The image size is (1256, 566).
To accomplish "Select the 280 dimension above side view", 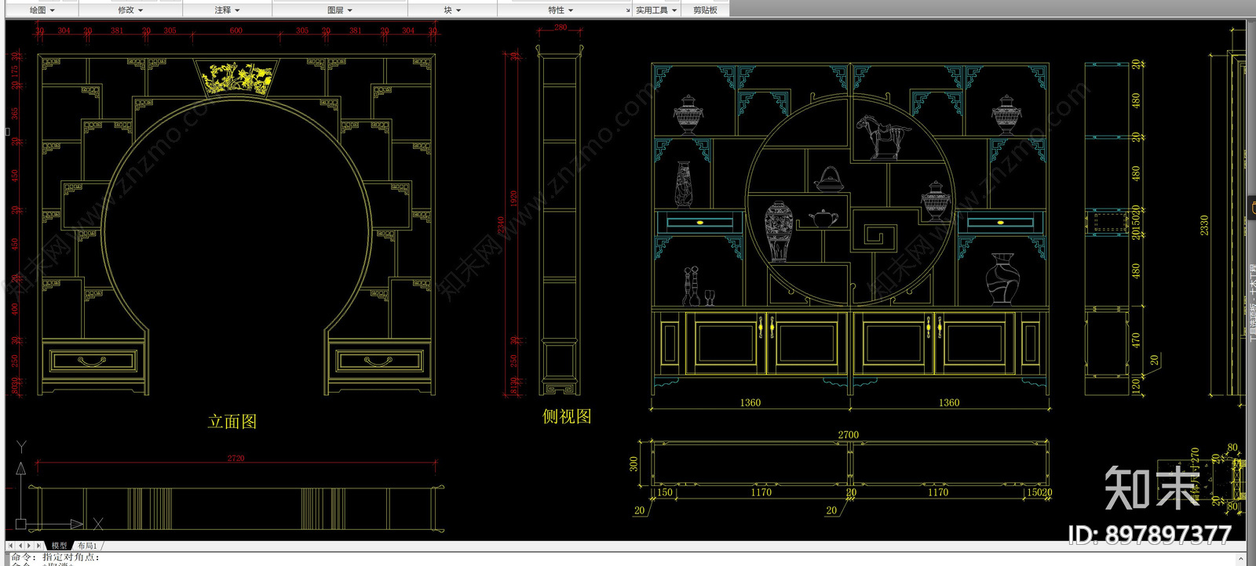I will tap(560, 27).
